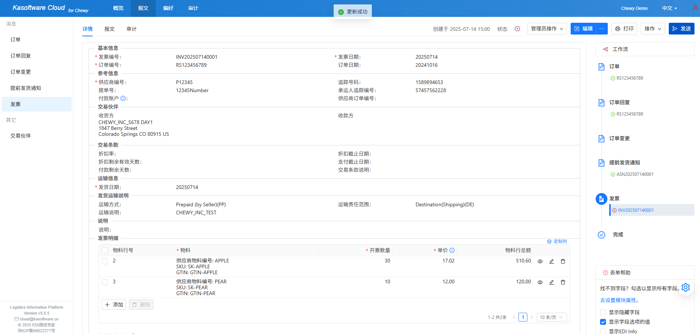The width and height of the screenshot is (700, 334).
Task: Check the 显示隐藏字段 checkbox
Action: [603, 312]
